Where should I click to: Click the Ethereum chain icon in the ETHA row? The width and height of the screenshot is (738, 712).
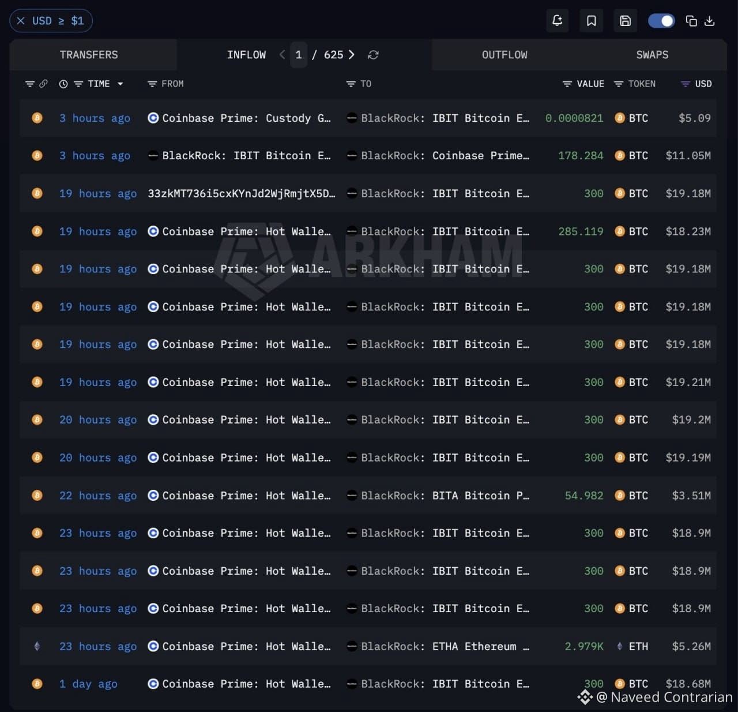click(x=37, y=646)
